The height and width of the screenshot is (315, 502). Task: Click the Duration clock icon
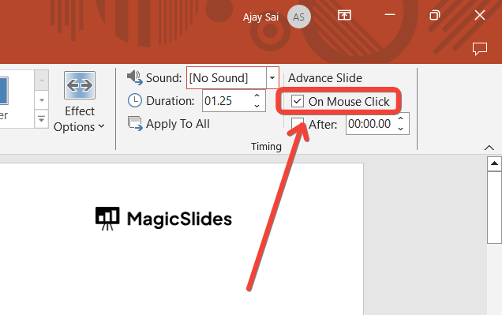[135, 100]
